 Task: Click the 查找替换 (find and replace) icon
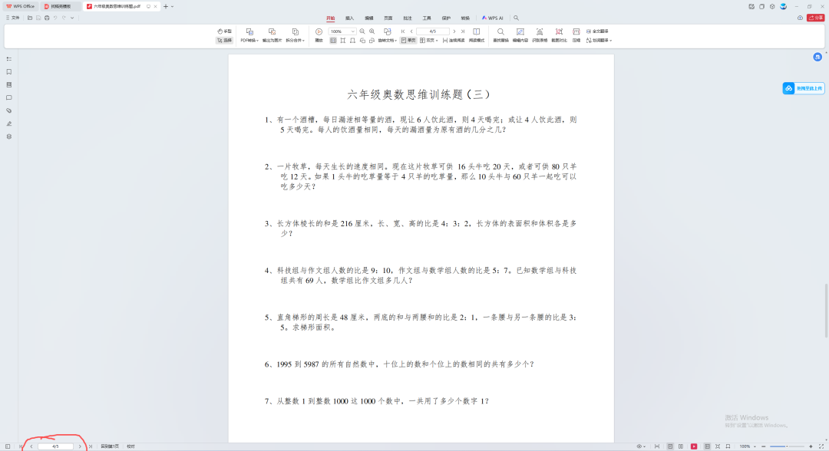[x=500, y=32]
